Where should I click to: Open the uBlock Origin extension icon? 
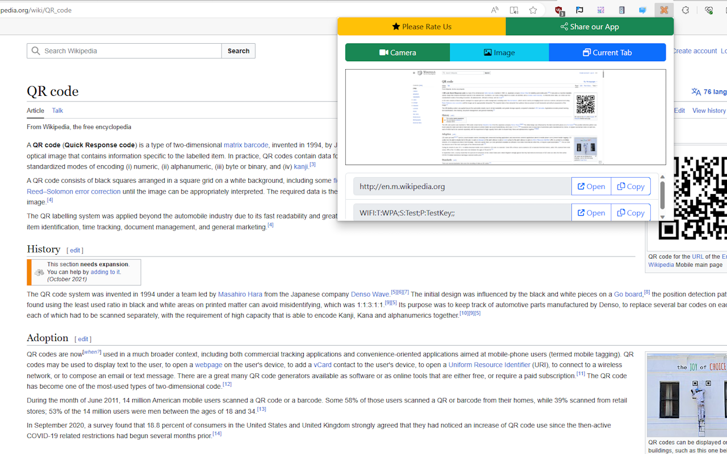pyautogui.click(x=558, y=10)
